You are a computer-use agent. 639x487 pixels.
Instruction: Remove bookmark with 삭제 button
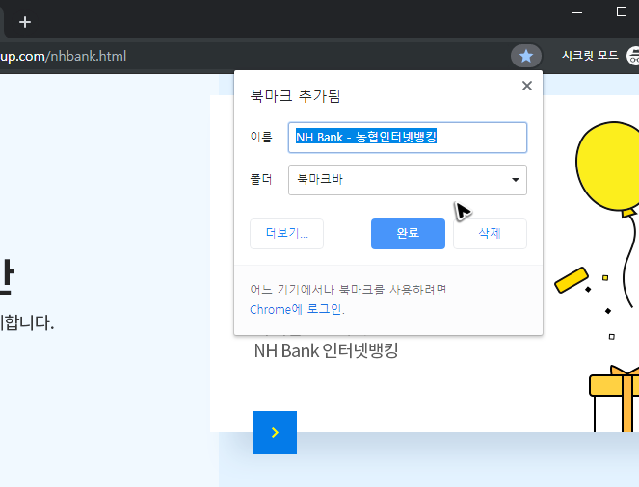click(x=490, y=234)
